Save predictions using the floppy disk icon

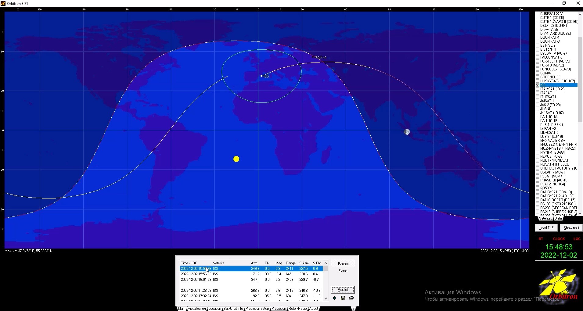point(343,298)
